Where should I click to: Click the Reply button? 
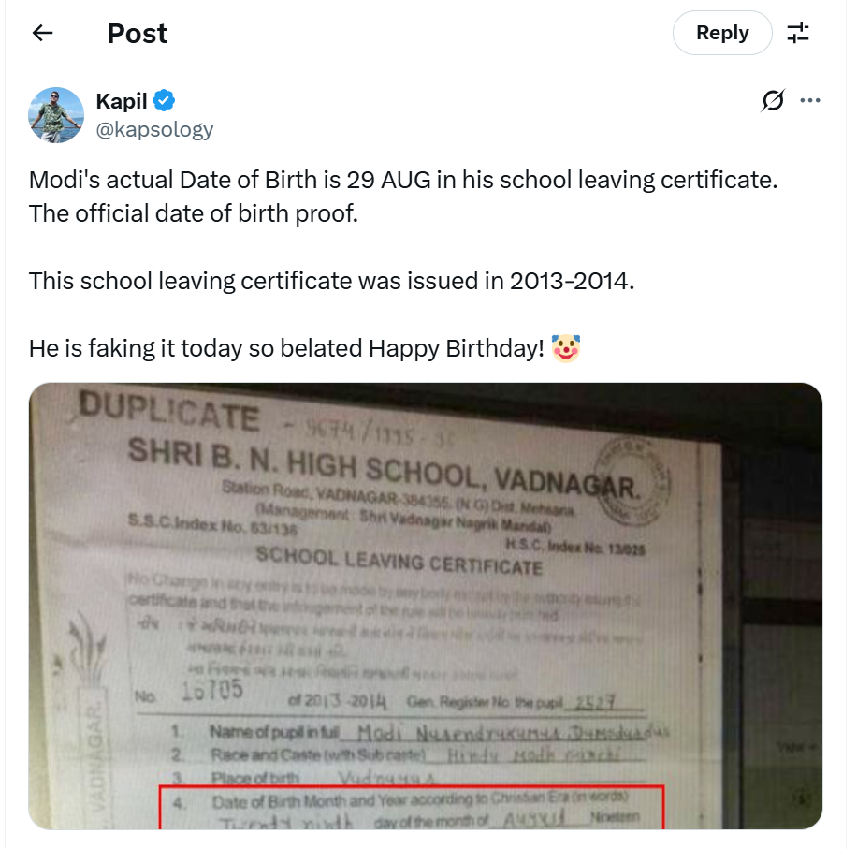pos(722,33)
